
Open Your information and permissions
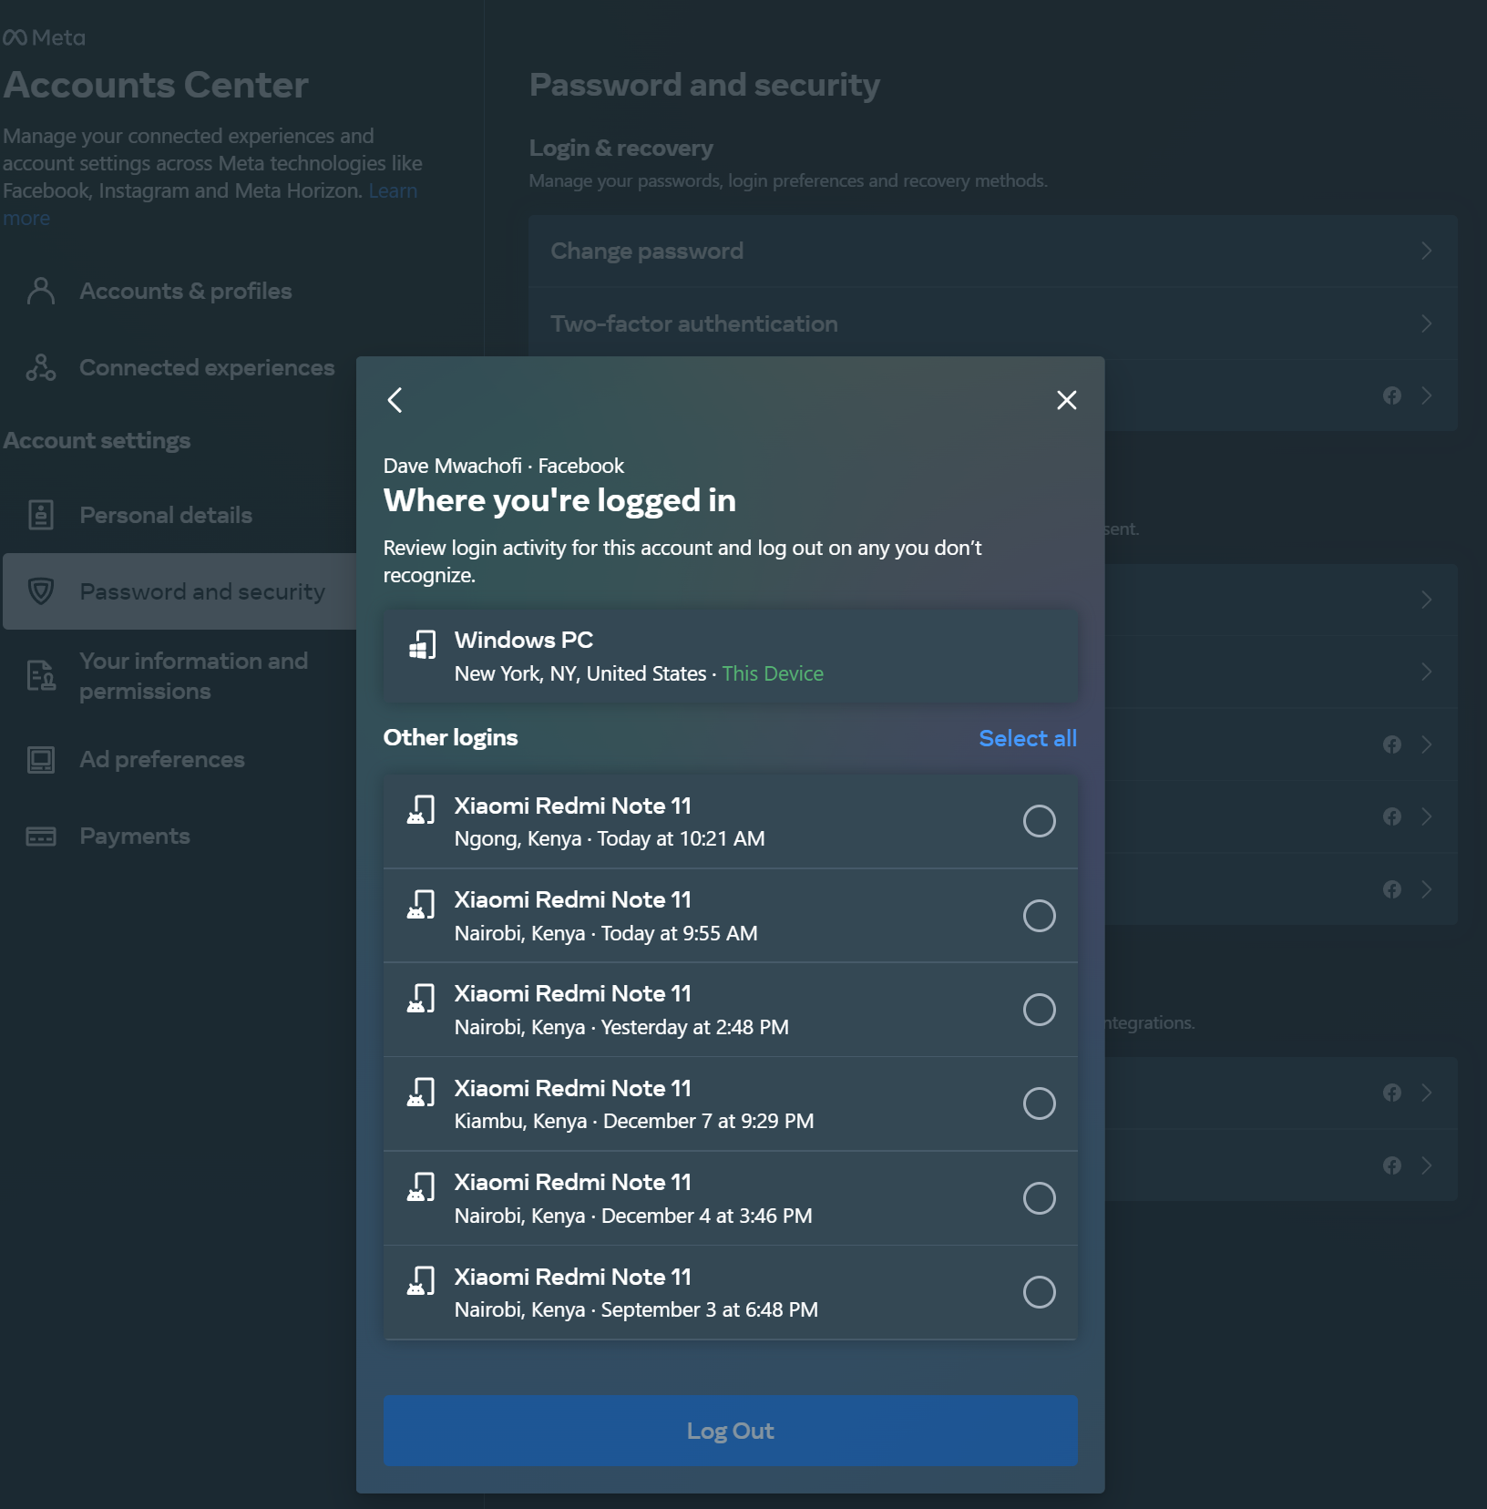tap(179, 675)
